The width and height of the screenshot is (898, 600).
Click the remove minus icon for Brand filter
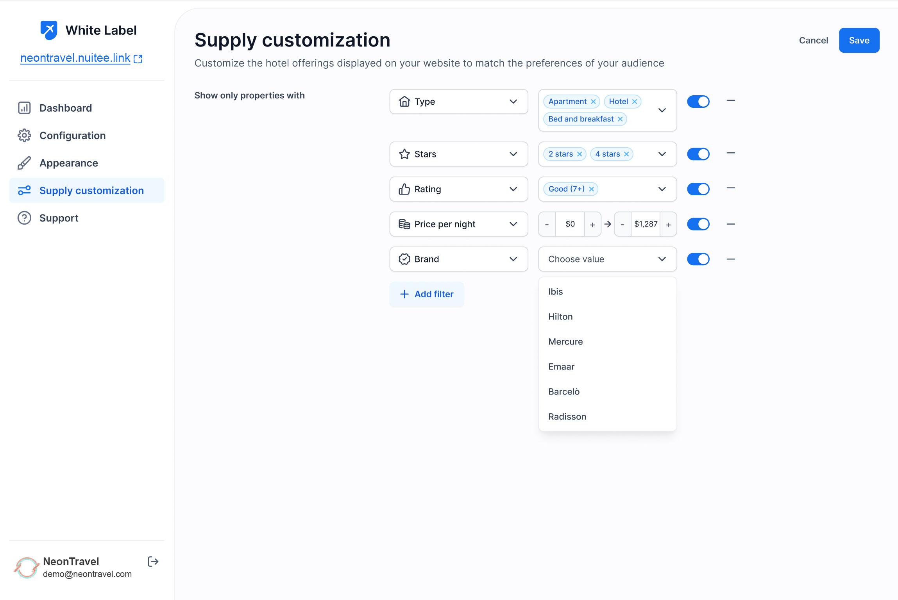point(730,259)
